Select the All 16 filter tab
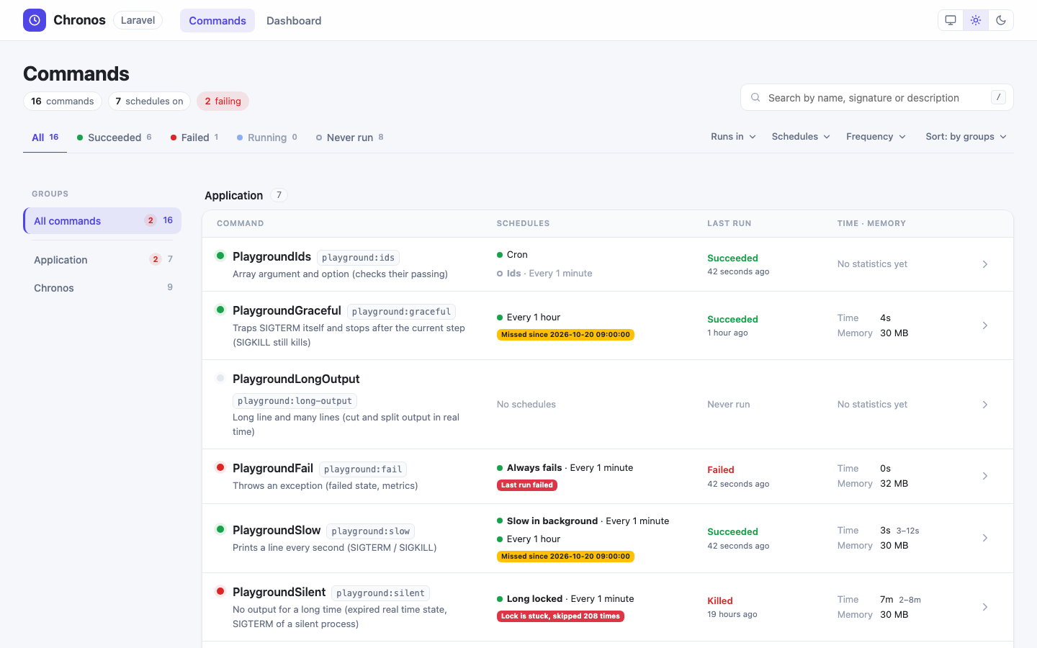This screenshot has height=648, width=1037. point(45,137)
